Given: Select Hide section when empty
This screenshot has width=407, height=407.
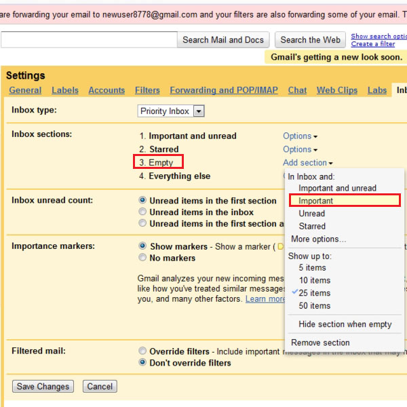Looking at the screenshot, I should (345, 324).
